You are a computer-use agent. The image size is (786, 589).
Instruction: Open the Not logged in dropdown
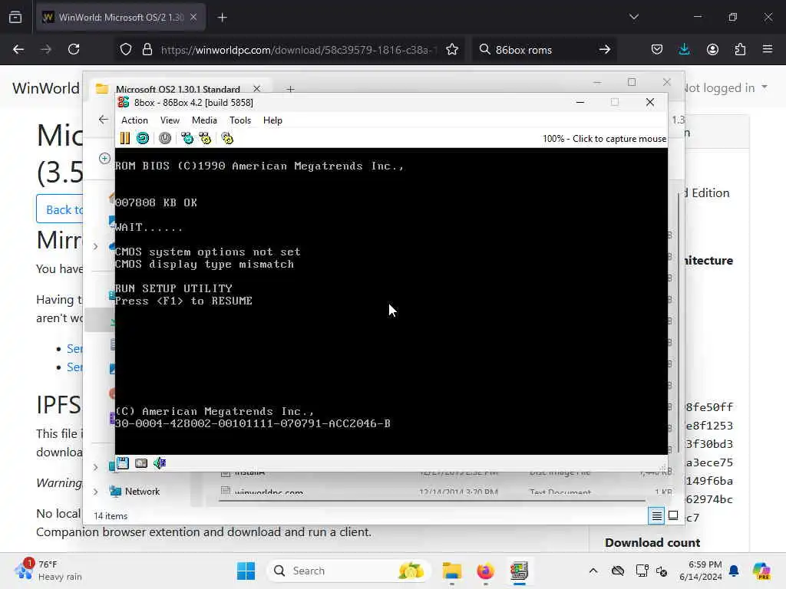pos(725,87)
